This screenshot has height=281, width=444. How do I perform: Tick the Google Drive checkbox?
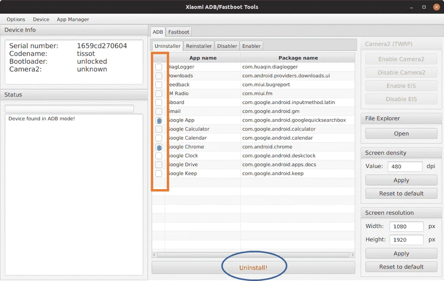[159, 165]
